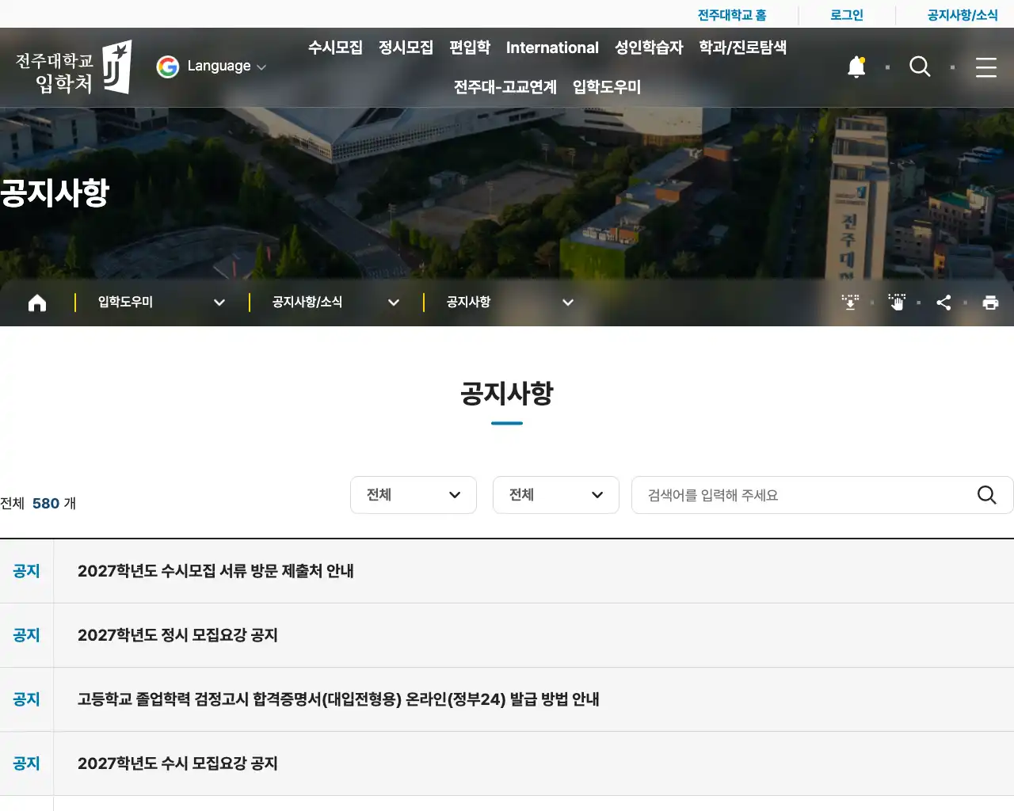Click the 공지 label of 정시 모집요강 row
This screenshot has height=811, width=1014.
pos(26,635)
